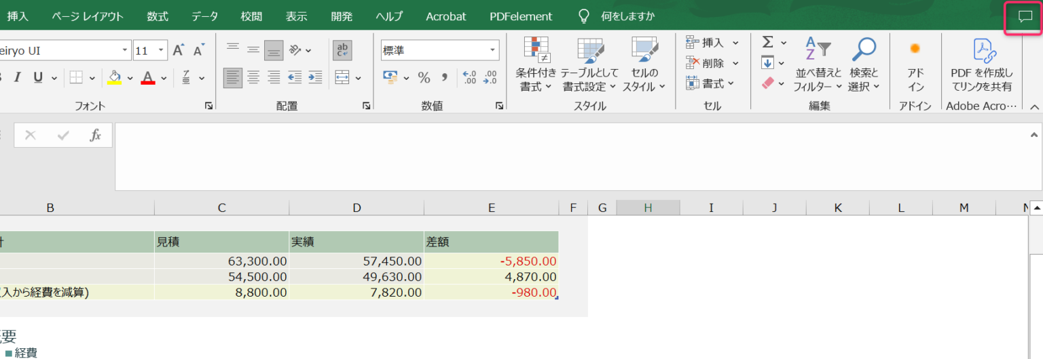Image resolution: width=1043 pixels, height=359 pixels.
Task: Click the Clear eraser icon
Action: (767, 83)
